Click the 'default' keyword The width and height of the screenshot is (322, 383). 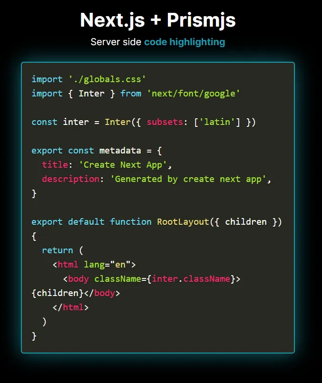pos(86,222)
